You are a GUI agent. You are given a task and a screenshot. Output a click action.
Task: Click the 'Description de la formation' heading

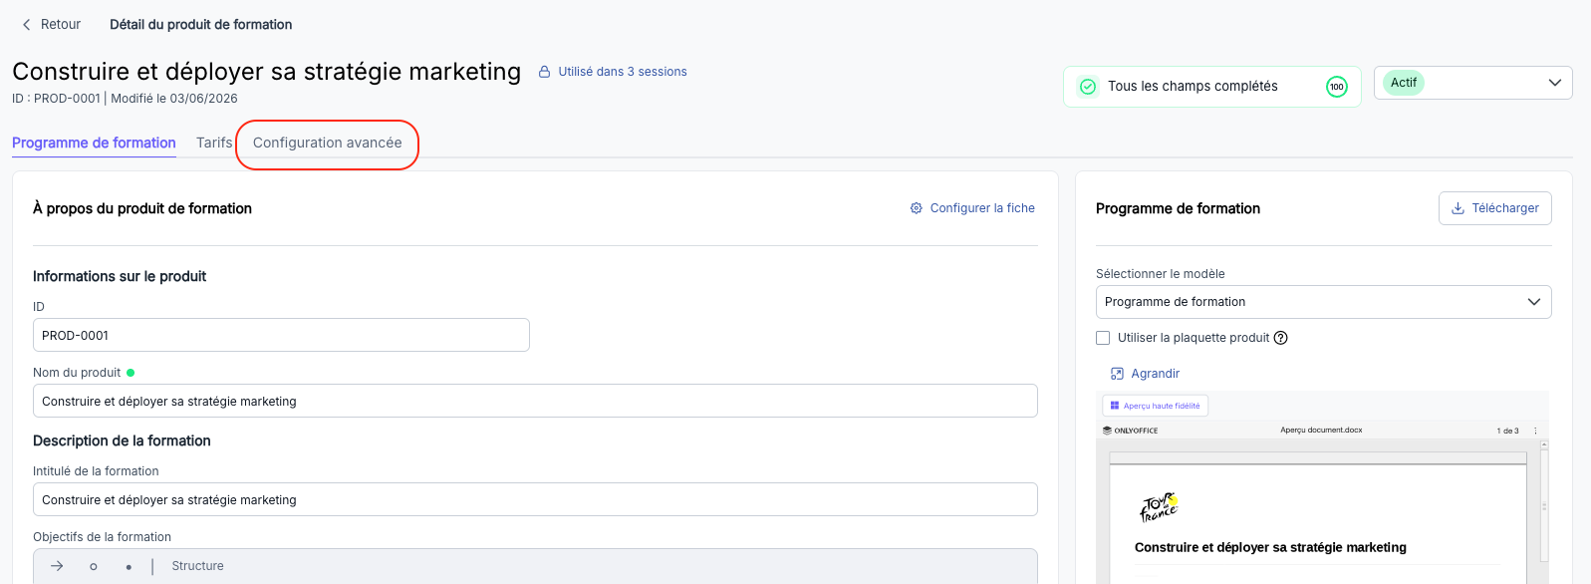tap(122, 440)
